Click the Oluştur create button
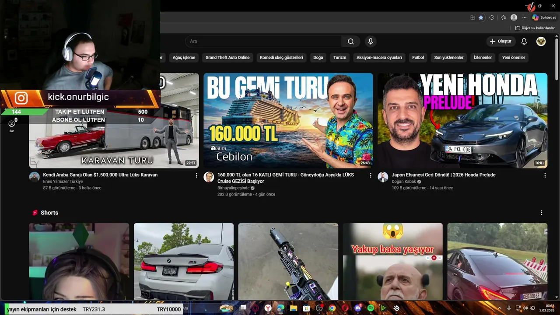Image resolution: width=560 pixels, height=315 pixels. (x=500, y=42)
